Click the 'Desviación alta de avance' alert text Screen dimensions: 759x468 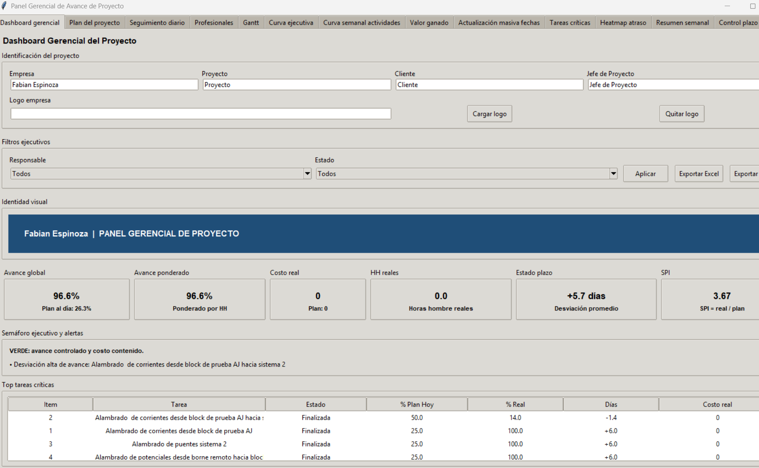(147, 364)
